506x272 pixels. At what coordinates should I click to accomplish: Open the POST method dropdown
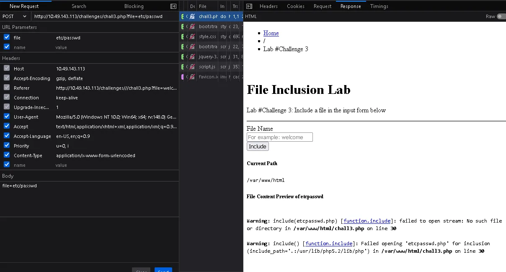15,16
